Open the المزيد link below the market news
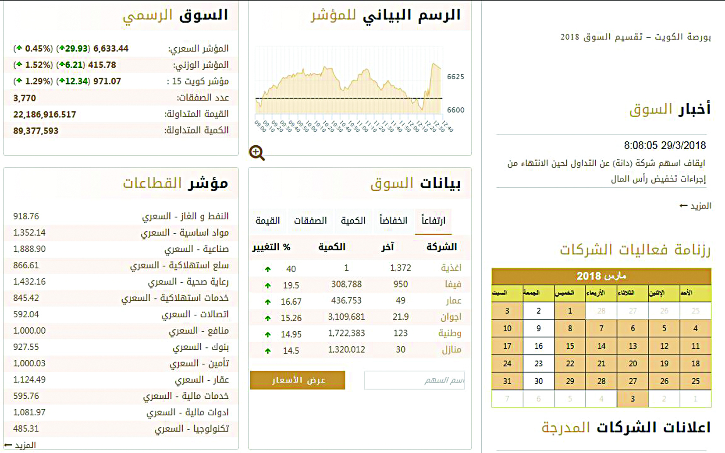Image resolution: width=725 pixels, height=453 pixels. (701, 206)
